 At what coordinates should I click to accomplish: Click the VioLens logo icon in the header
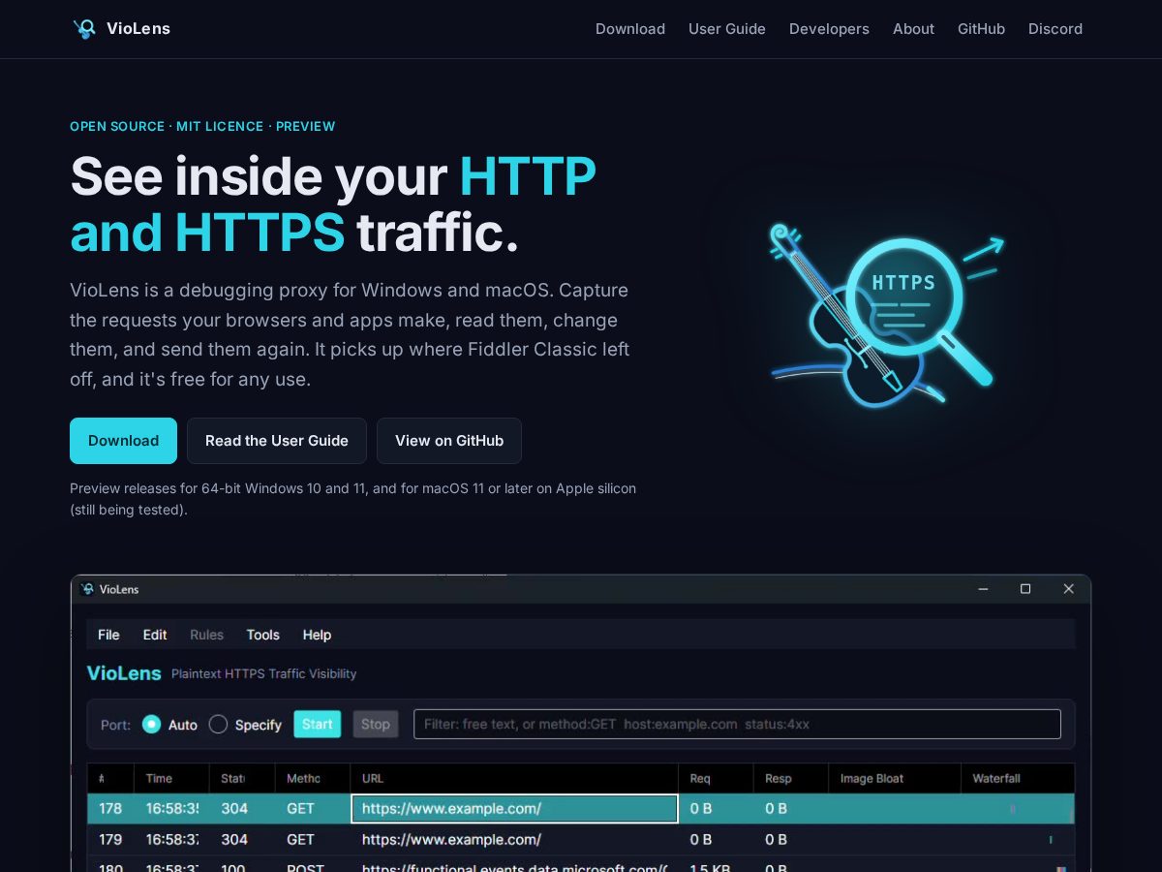coord(84,29)
